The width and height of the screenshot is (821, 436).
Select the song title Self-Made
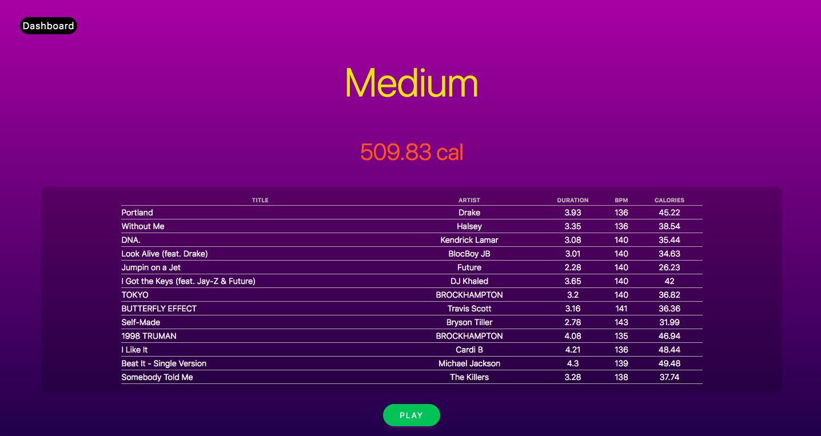click(x=141, y=322)
